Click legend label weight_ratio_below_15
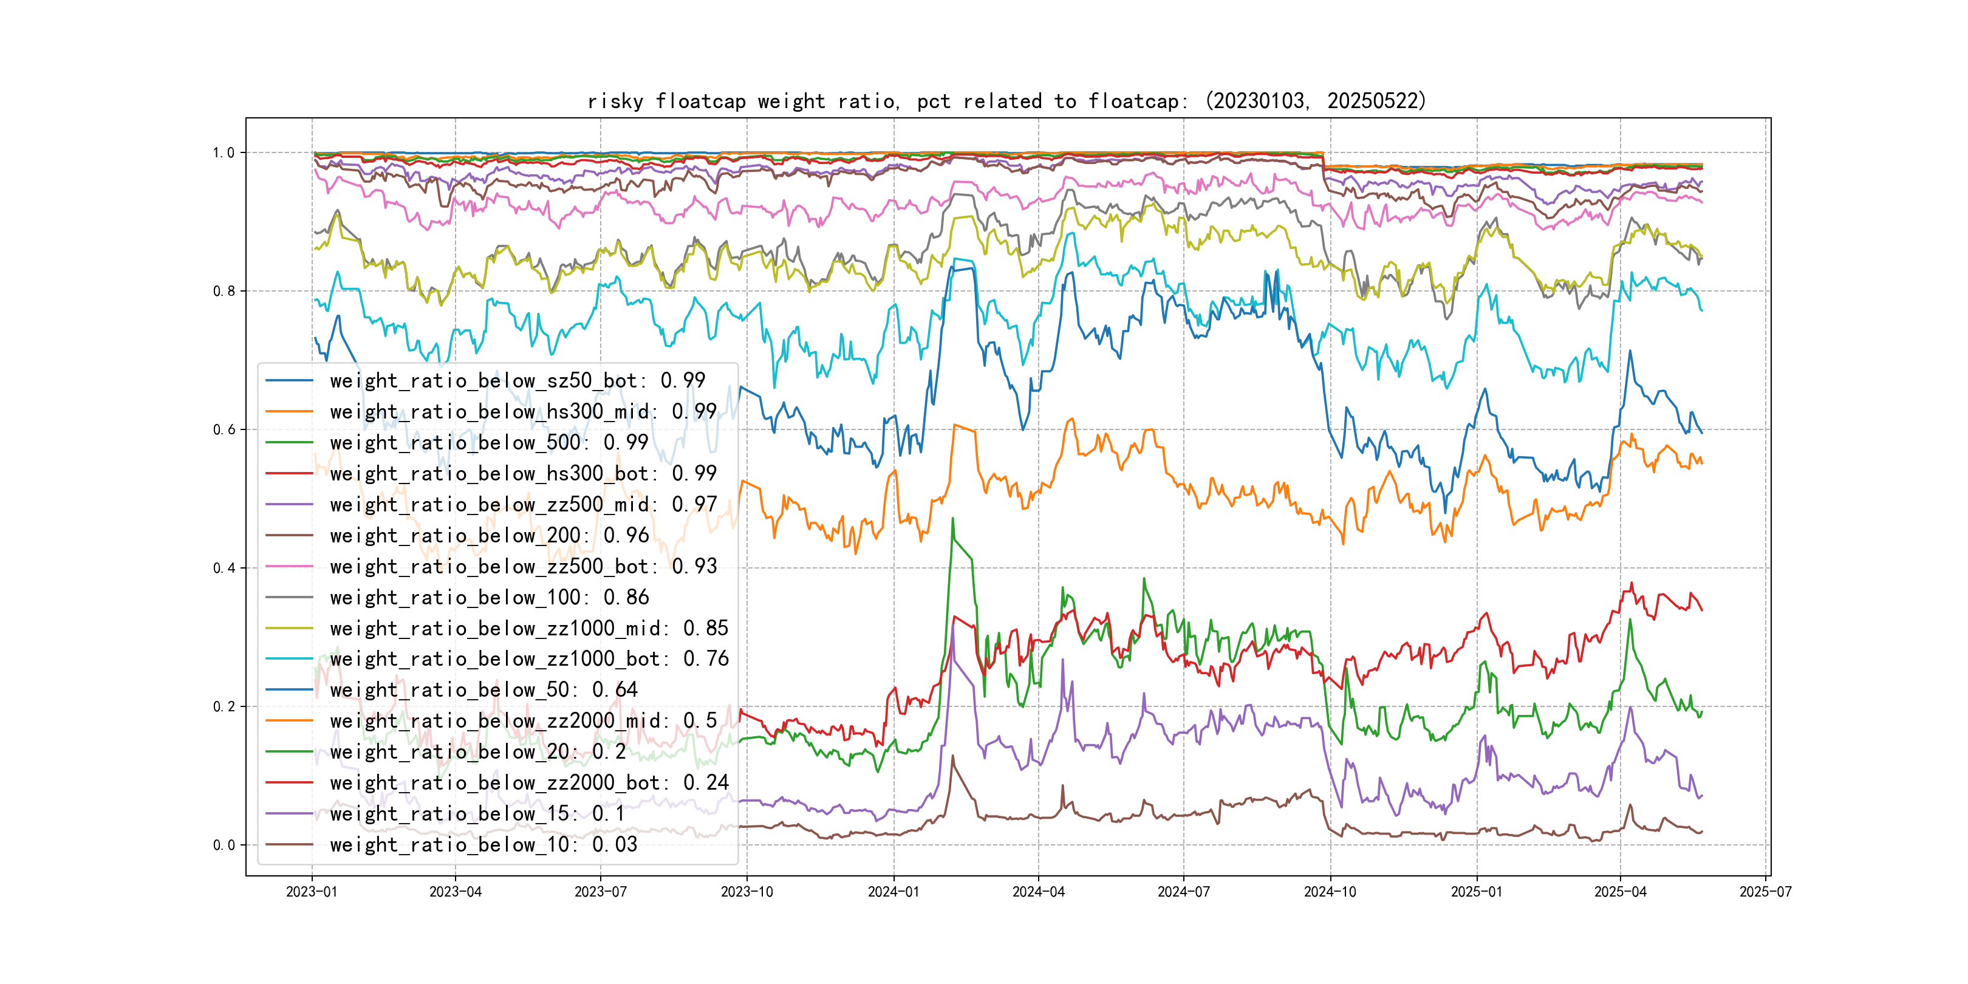The image size is (1968, 984). pyautogui.click(x=477, y=814)
